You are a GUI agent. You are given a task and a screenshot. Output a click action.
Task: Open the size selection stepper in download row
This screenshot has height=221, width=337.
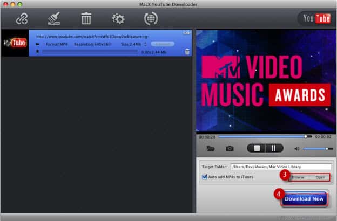click(145, 44)
